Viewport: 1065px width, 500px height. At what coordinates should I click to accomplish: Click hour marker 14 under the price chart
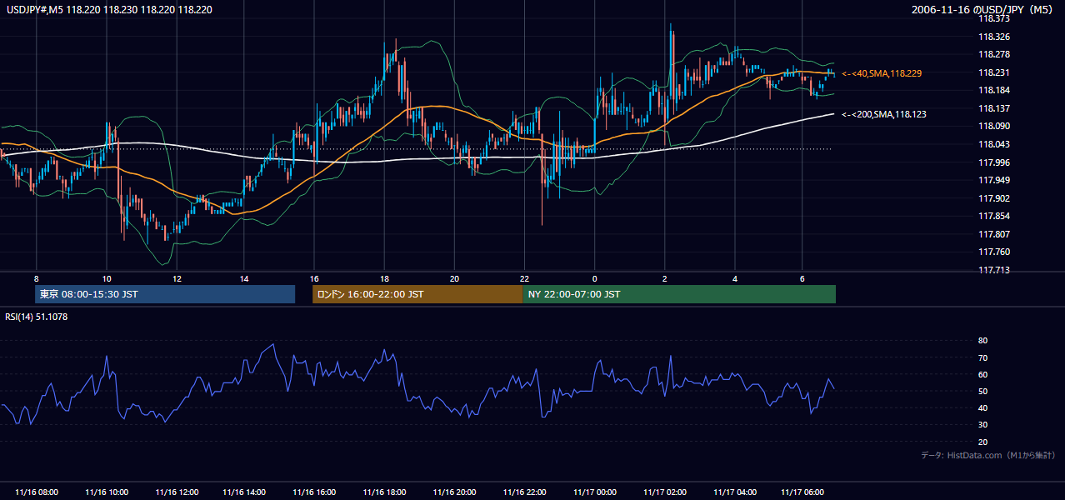coord(245,279)
